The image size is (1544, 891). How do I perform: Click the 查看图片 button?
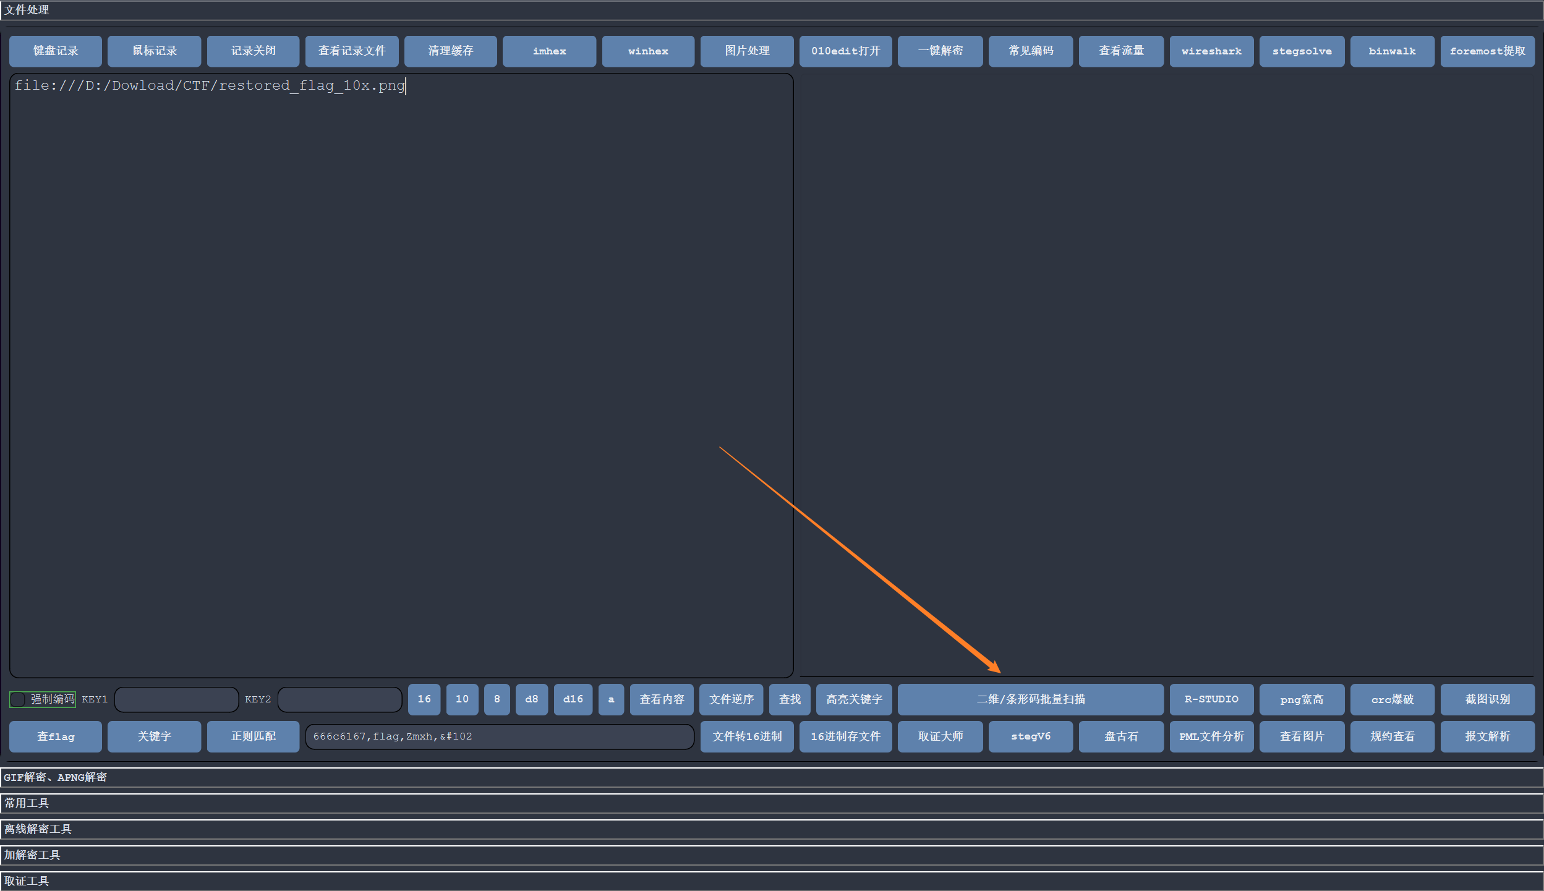[x=1302, y=736]
